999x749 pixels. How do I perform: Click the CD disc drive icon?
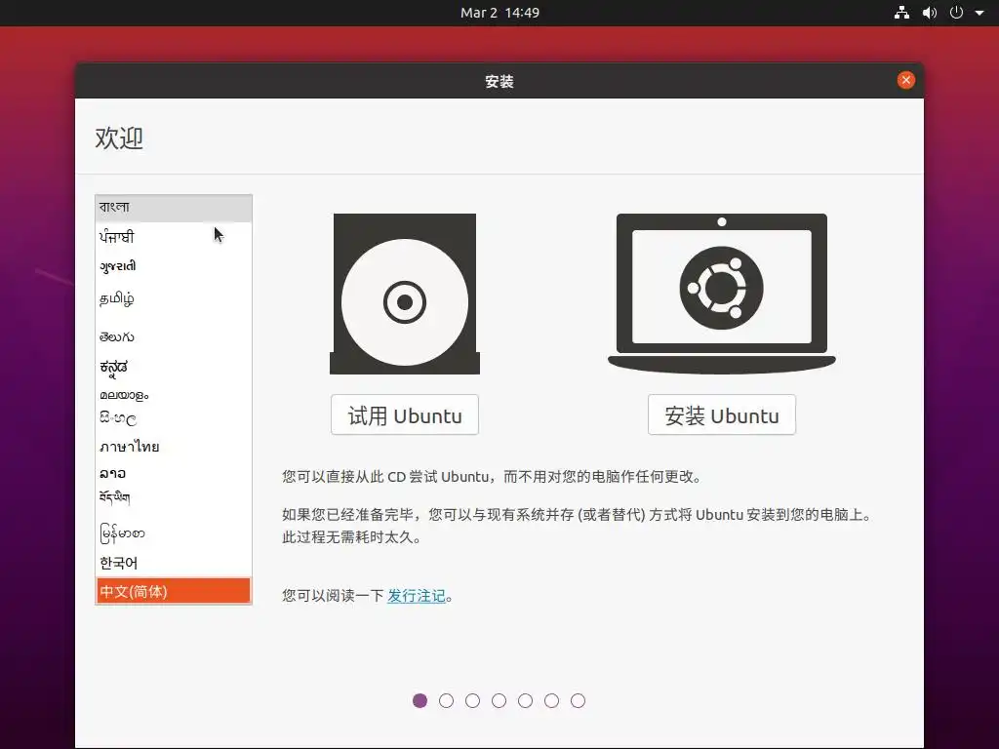(x=405, y=294)
